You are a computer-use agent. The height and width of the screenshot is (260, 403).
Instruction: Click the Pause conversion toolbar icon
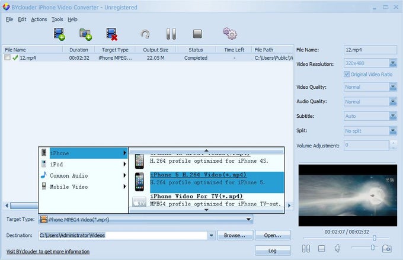point(171,34)
